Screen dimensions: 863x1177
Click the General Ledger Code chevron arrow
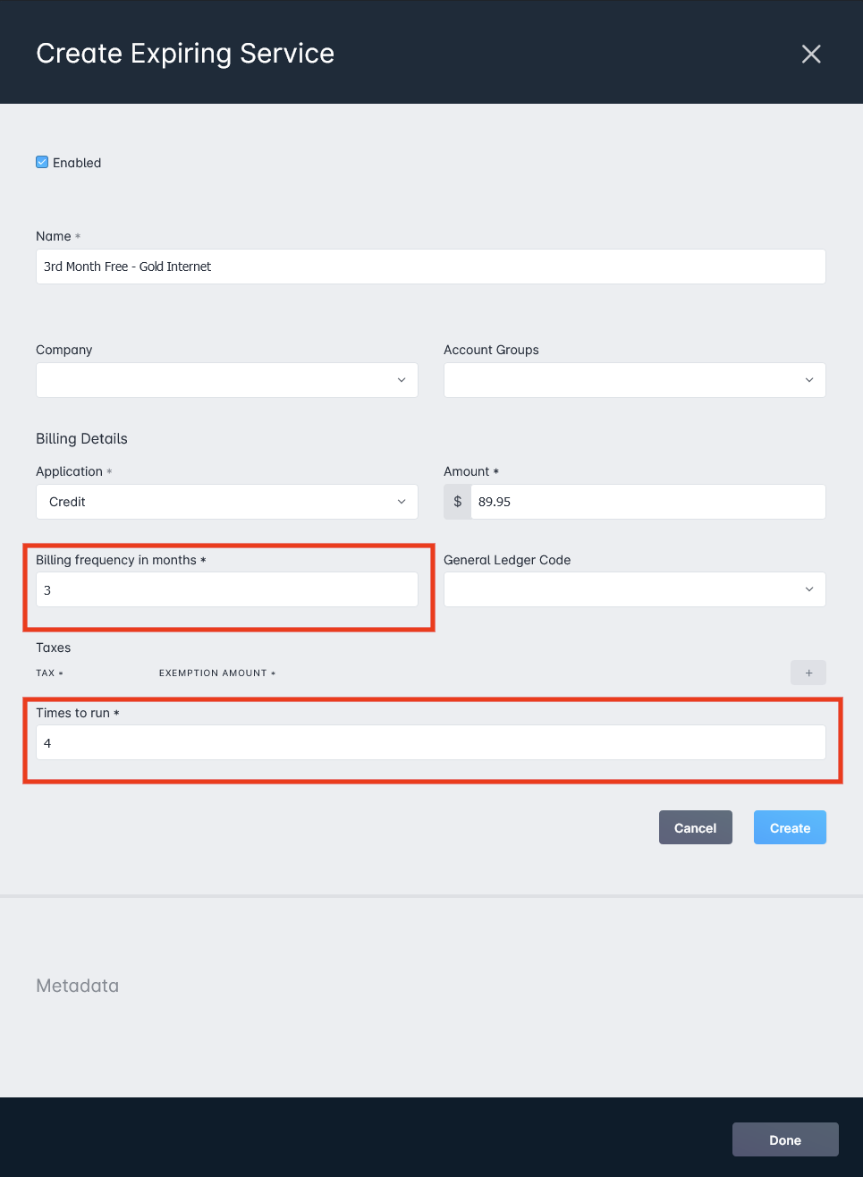[809, 589]
